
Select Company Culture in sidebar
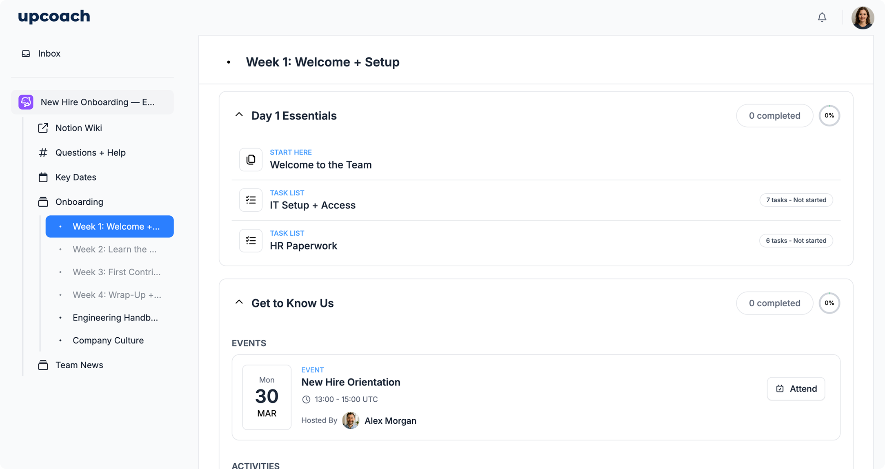108,340
